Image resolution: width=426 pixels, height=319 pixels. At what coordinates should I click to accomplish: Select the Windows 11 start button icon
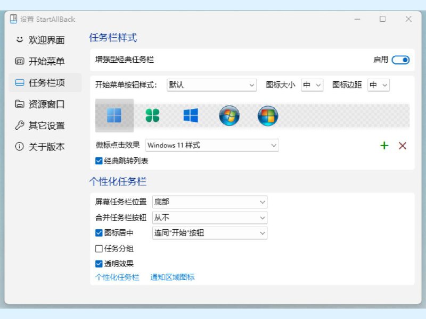114,115
